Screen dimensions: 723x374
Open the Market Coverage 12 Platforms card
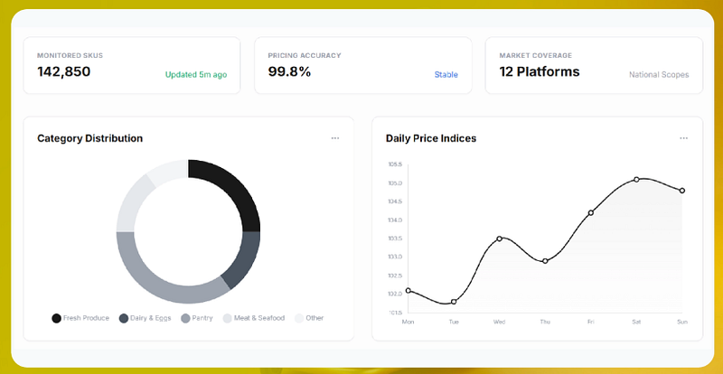pyautogui.click(x=594, y=65)
